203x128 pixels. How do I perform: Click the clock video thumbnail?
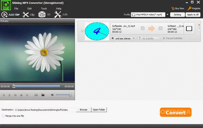tap(97, 31)
